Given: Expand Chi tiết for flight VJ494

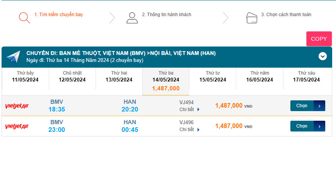Looking at the screenshot, I should click(189, 109).
